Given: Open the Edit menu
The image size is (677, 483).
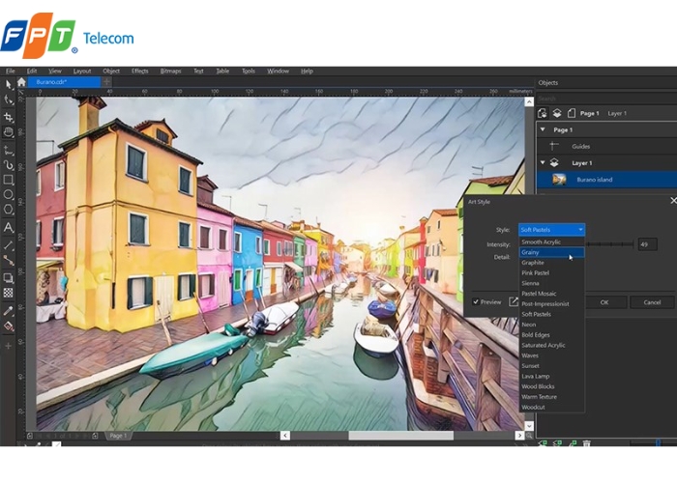Looking at the screenshot, I should 32,71.
